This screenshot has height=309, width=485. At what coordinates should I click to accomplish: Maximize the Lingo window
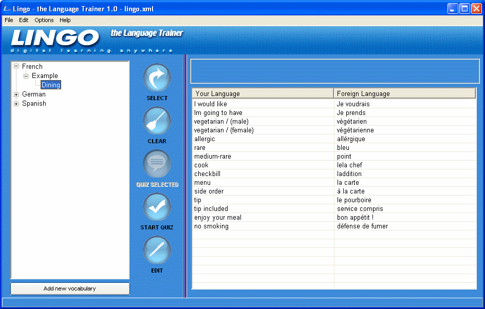click(464, 9)
